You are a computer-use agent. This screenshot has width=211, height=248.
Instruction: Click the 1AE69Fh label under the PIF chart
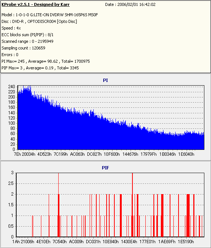(x=167, y=242)
